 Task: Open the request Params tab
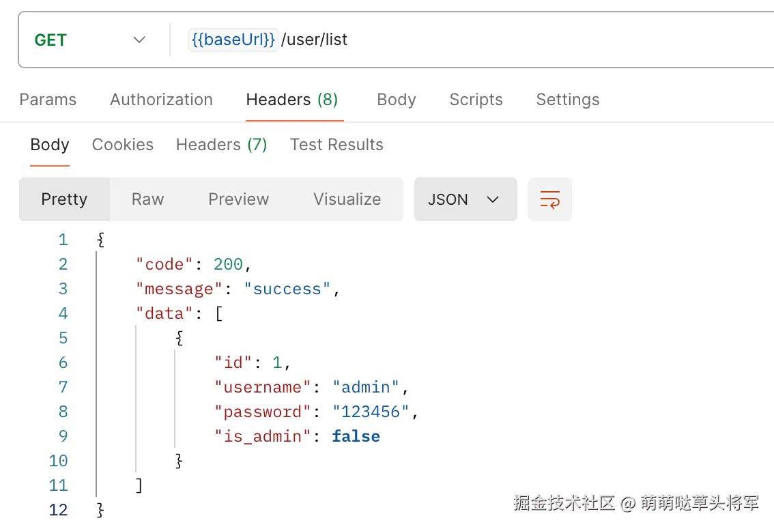click(48, 100)
